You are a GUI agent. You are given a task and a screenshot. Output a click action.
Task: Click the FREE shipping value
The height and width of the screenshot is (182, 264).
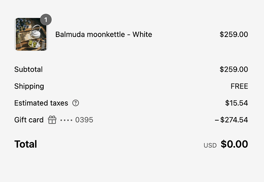click(x=239, y=86)
